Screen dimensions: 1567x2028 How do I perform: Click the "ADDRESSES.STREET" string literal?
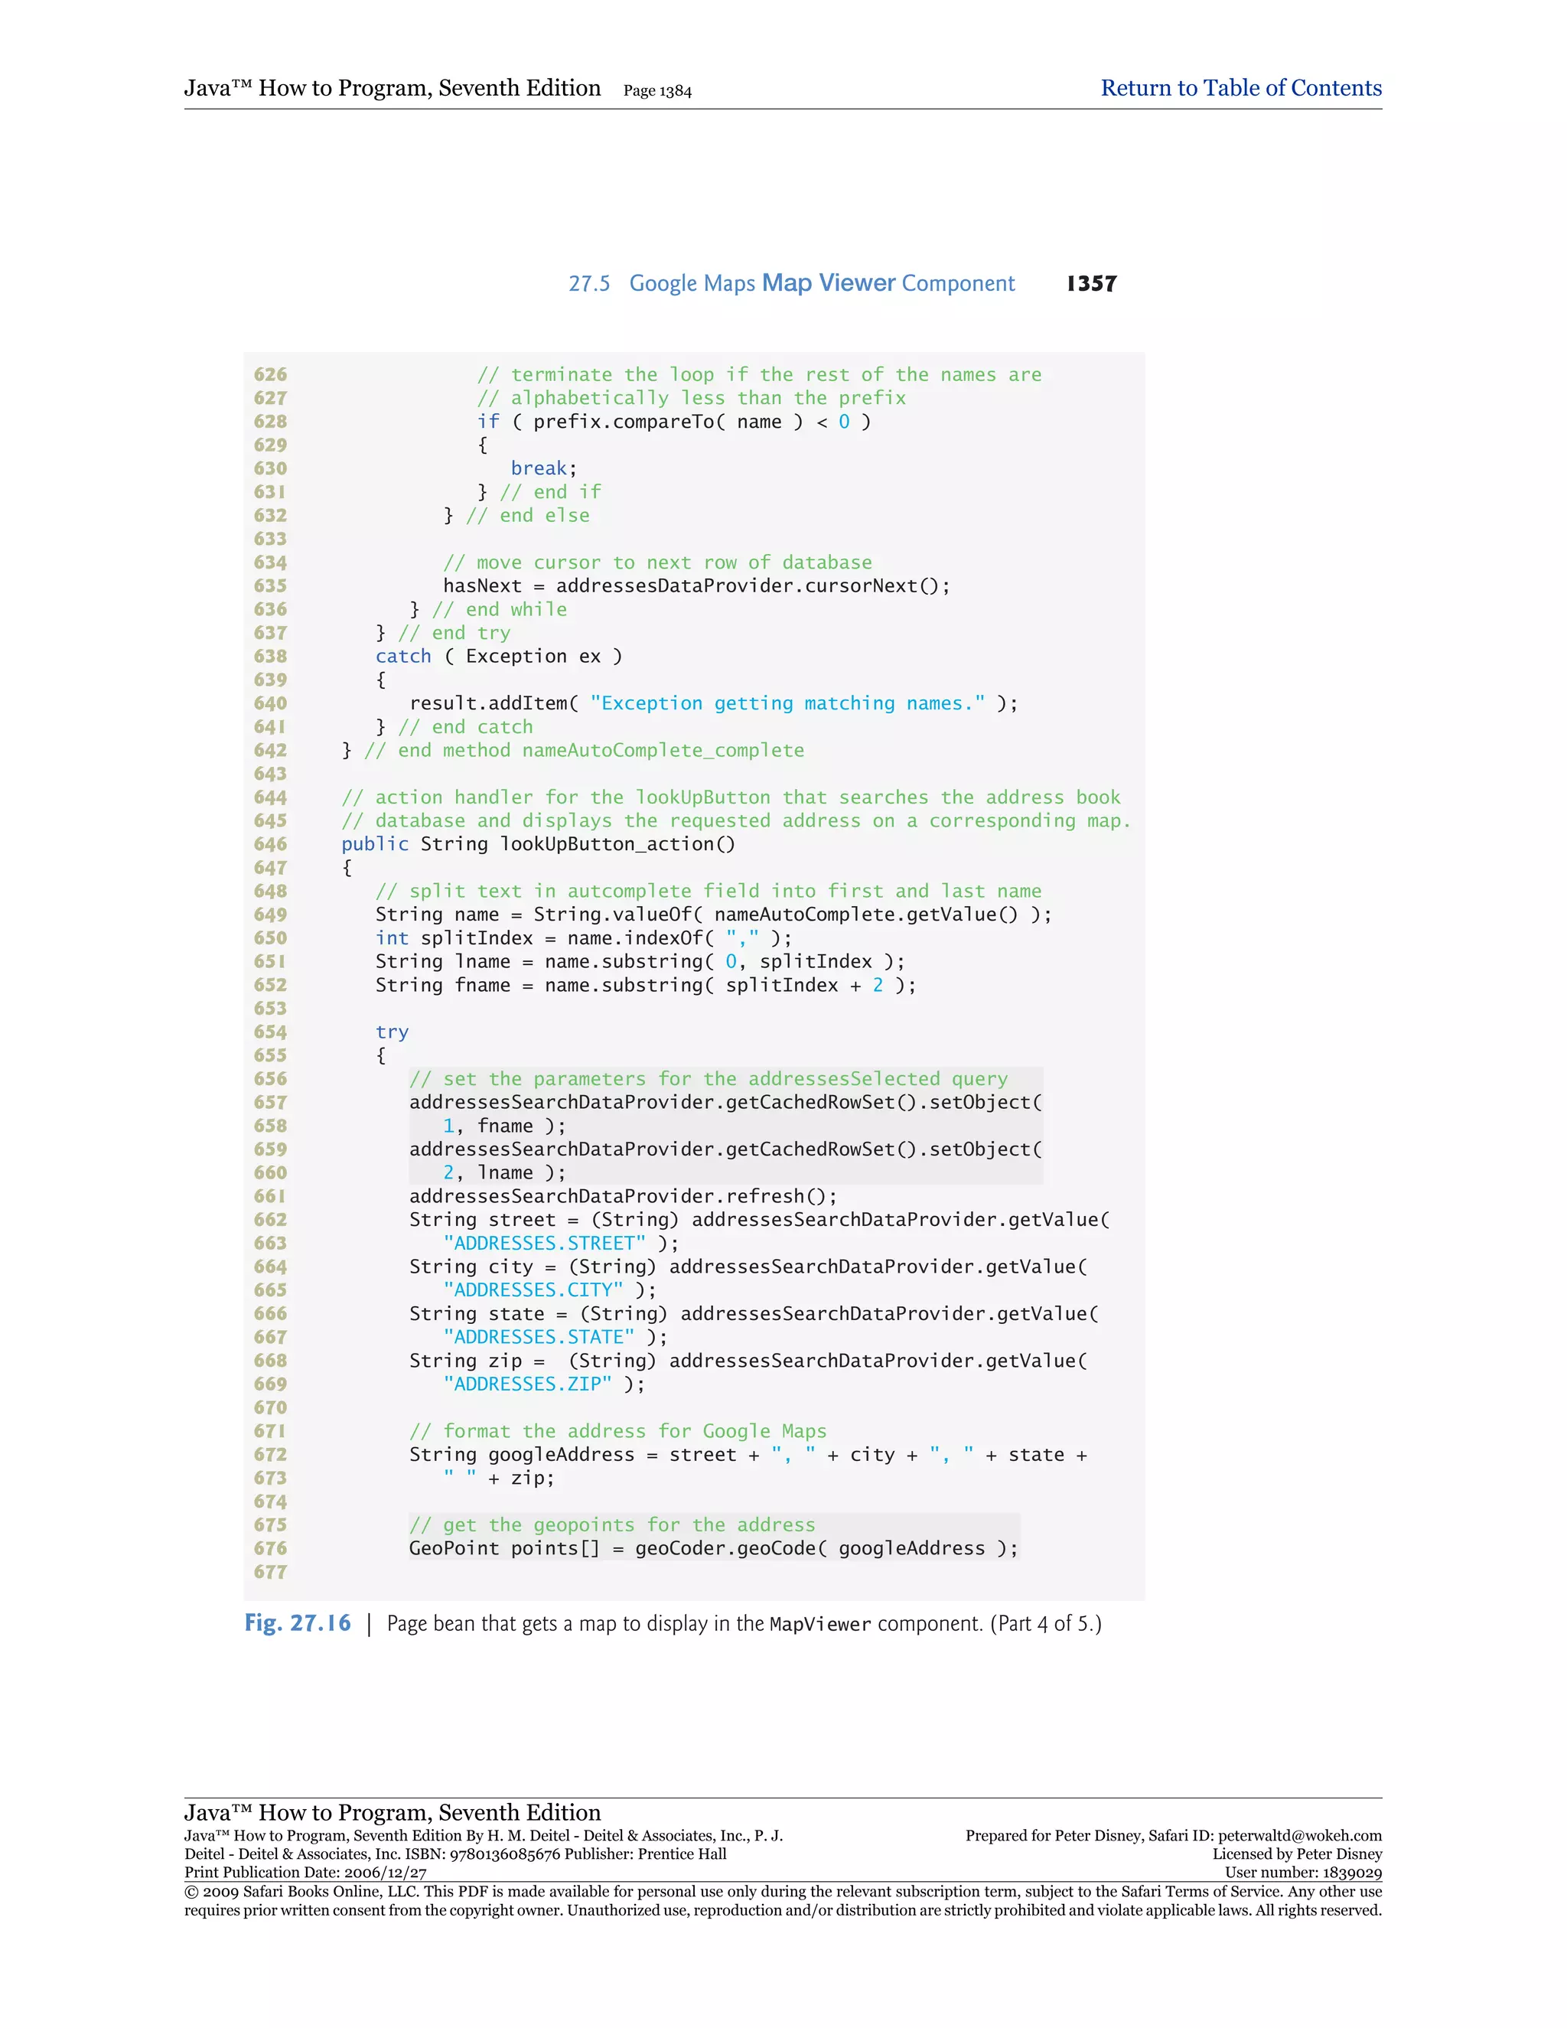coord(544,1242)
